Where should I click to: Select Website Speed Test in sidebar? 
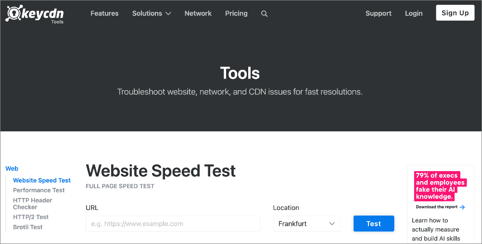pyautogui.click(x=42, y=180)
